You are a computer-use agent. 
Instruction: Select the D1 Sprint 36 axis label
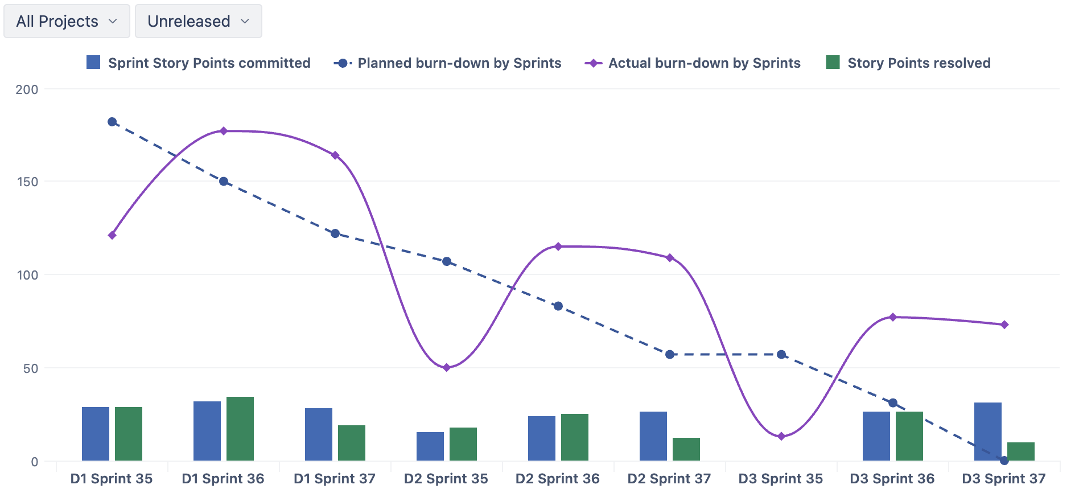click(223, 479)
